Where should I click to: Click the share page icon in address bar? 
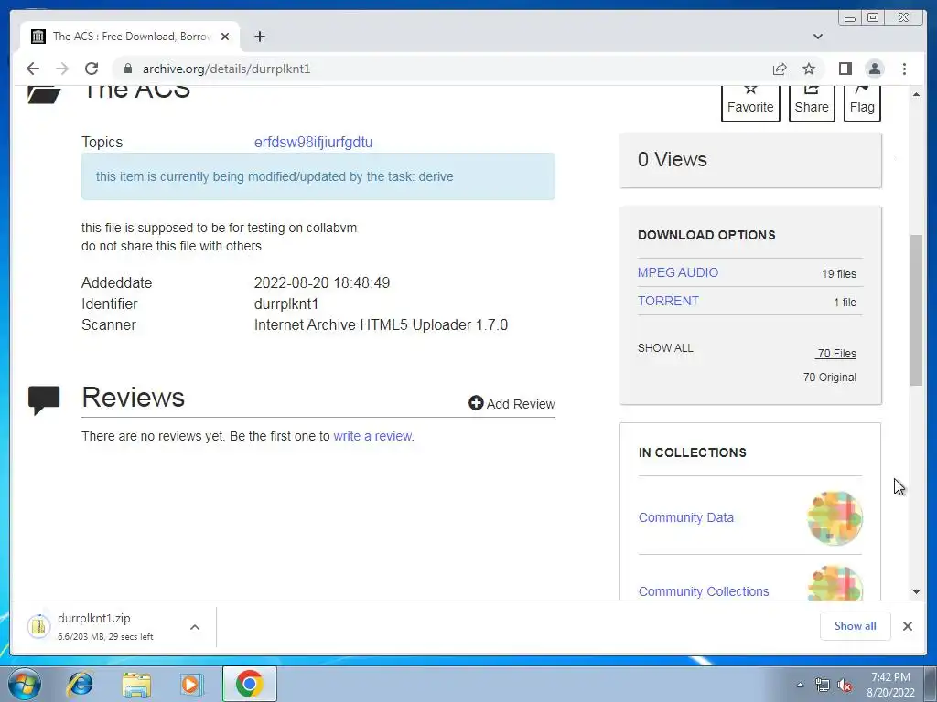click(780, 69)
